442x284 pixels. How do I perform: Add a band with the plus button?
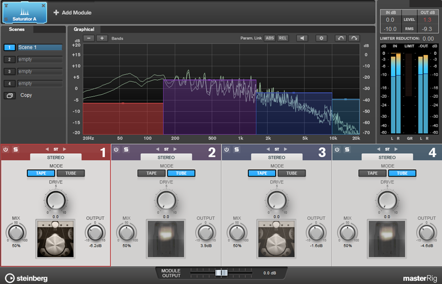click(x=102, y=38)
